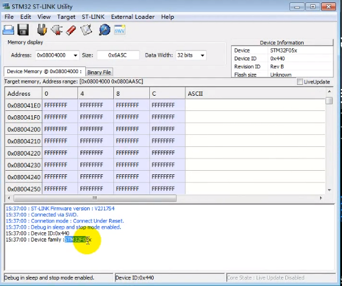Screen dimensions: 342x286
Task: Open the External Loader menu
Action: click(133, 17)
